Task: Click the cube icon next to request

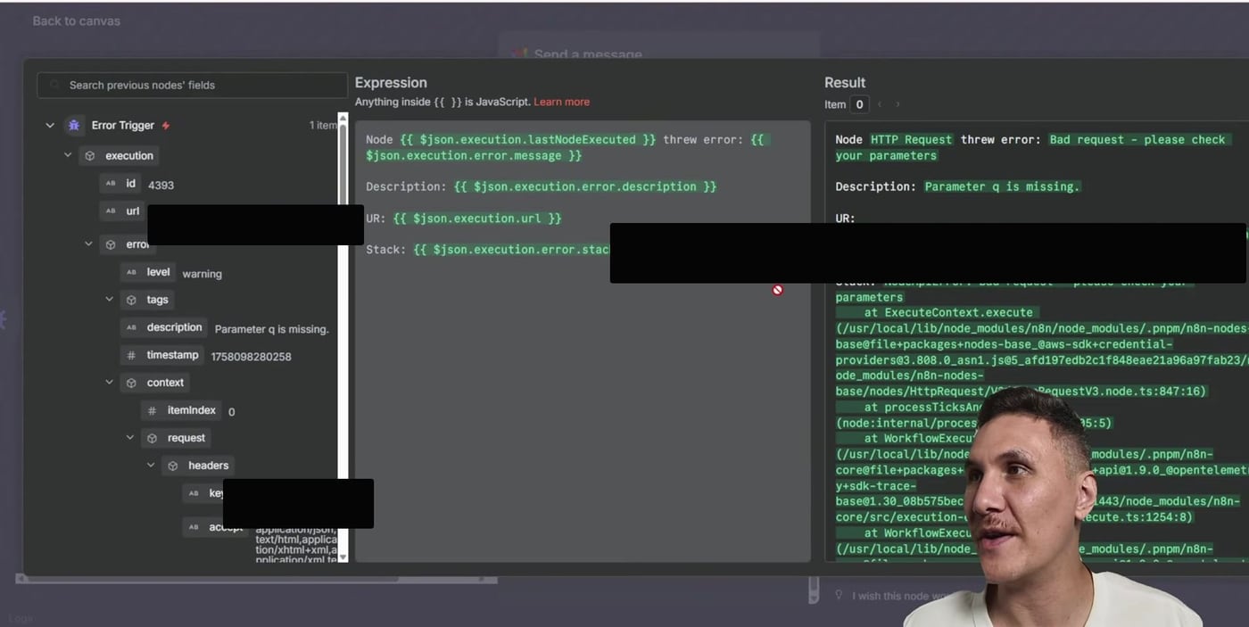Action: point(152,439)
